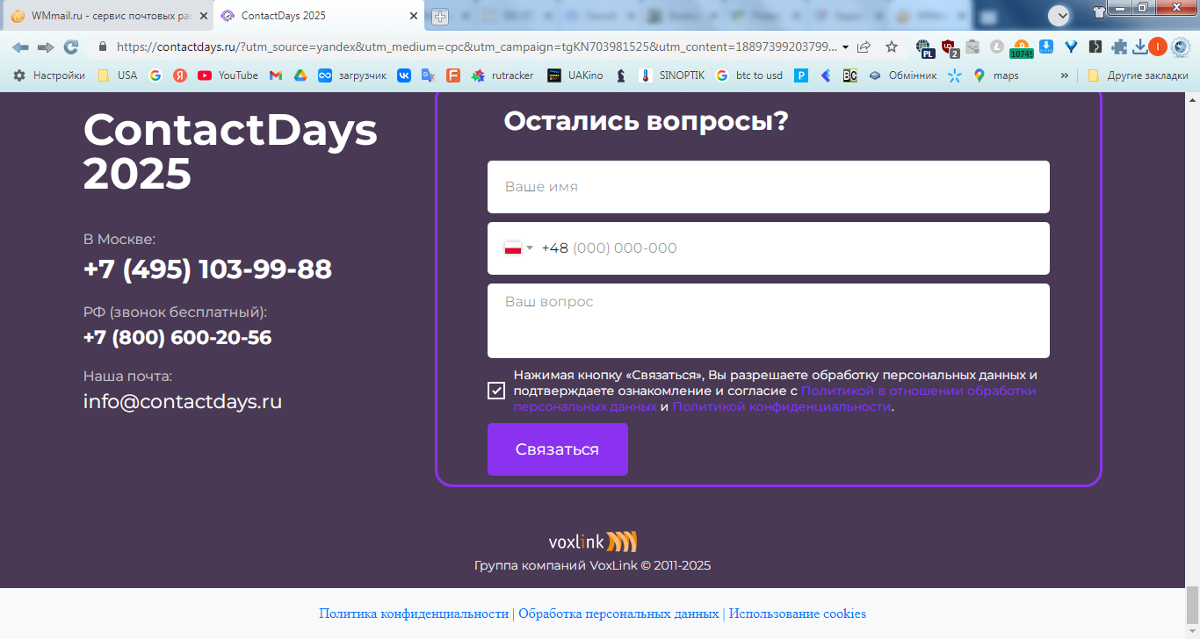Image resolution: width=1200 pixels, height=639 pixels.
Task: Open the purple Политикой конфиденциальности link in form
Action: pos(782,406)
